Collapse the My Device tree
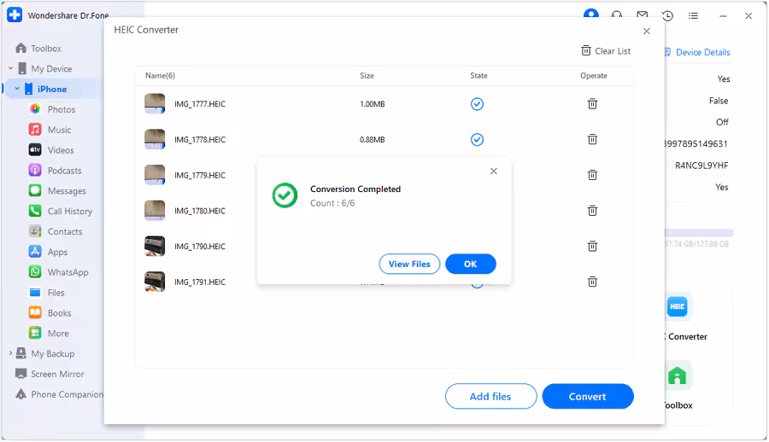 pyautogui.click(x=11, y=69)
